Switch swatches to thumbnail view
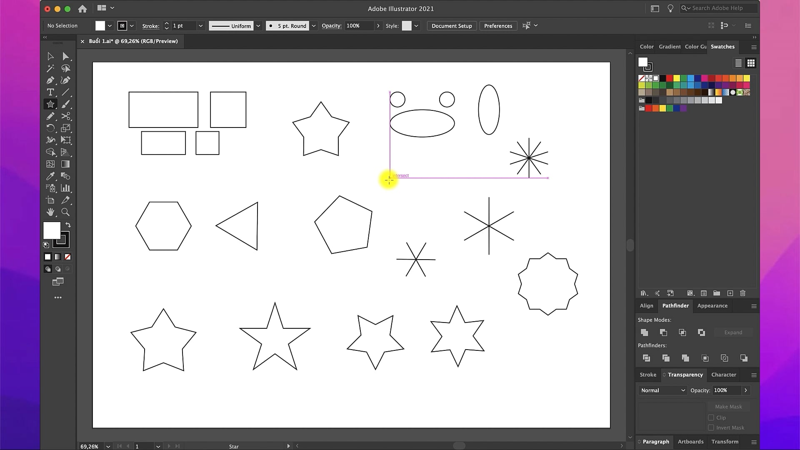 751,63
